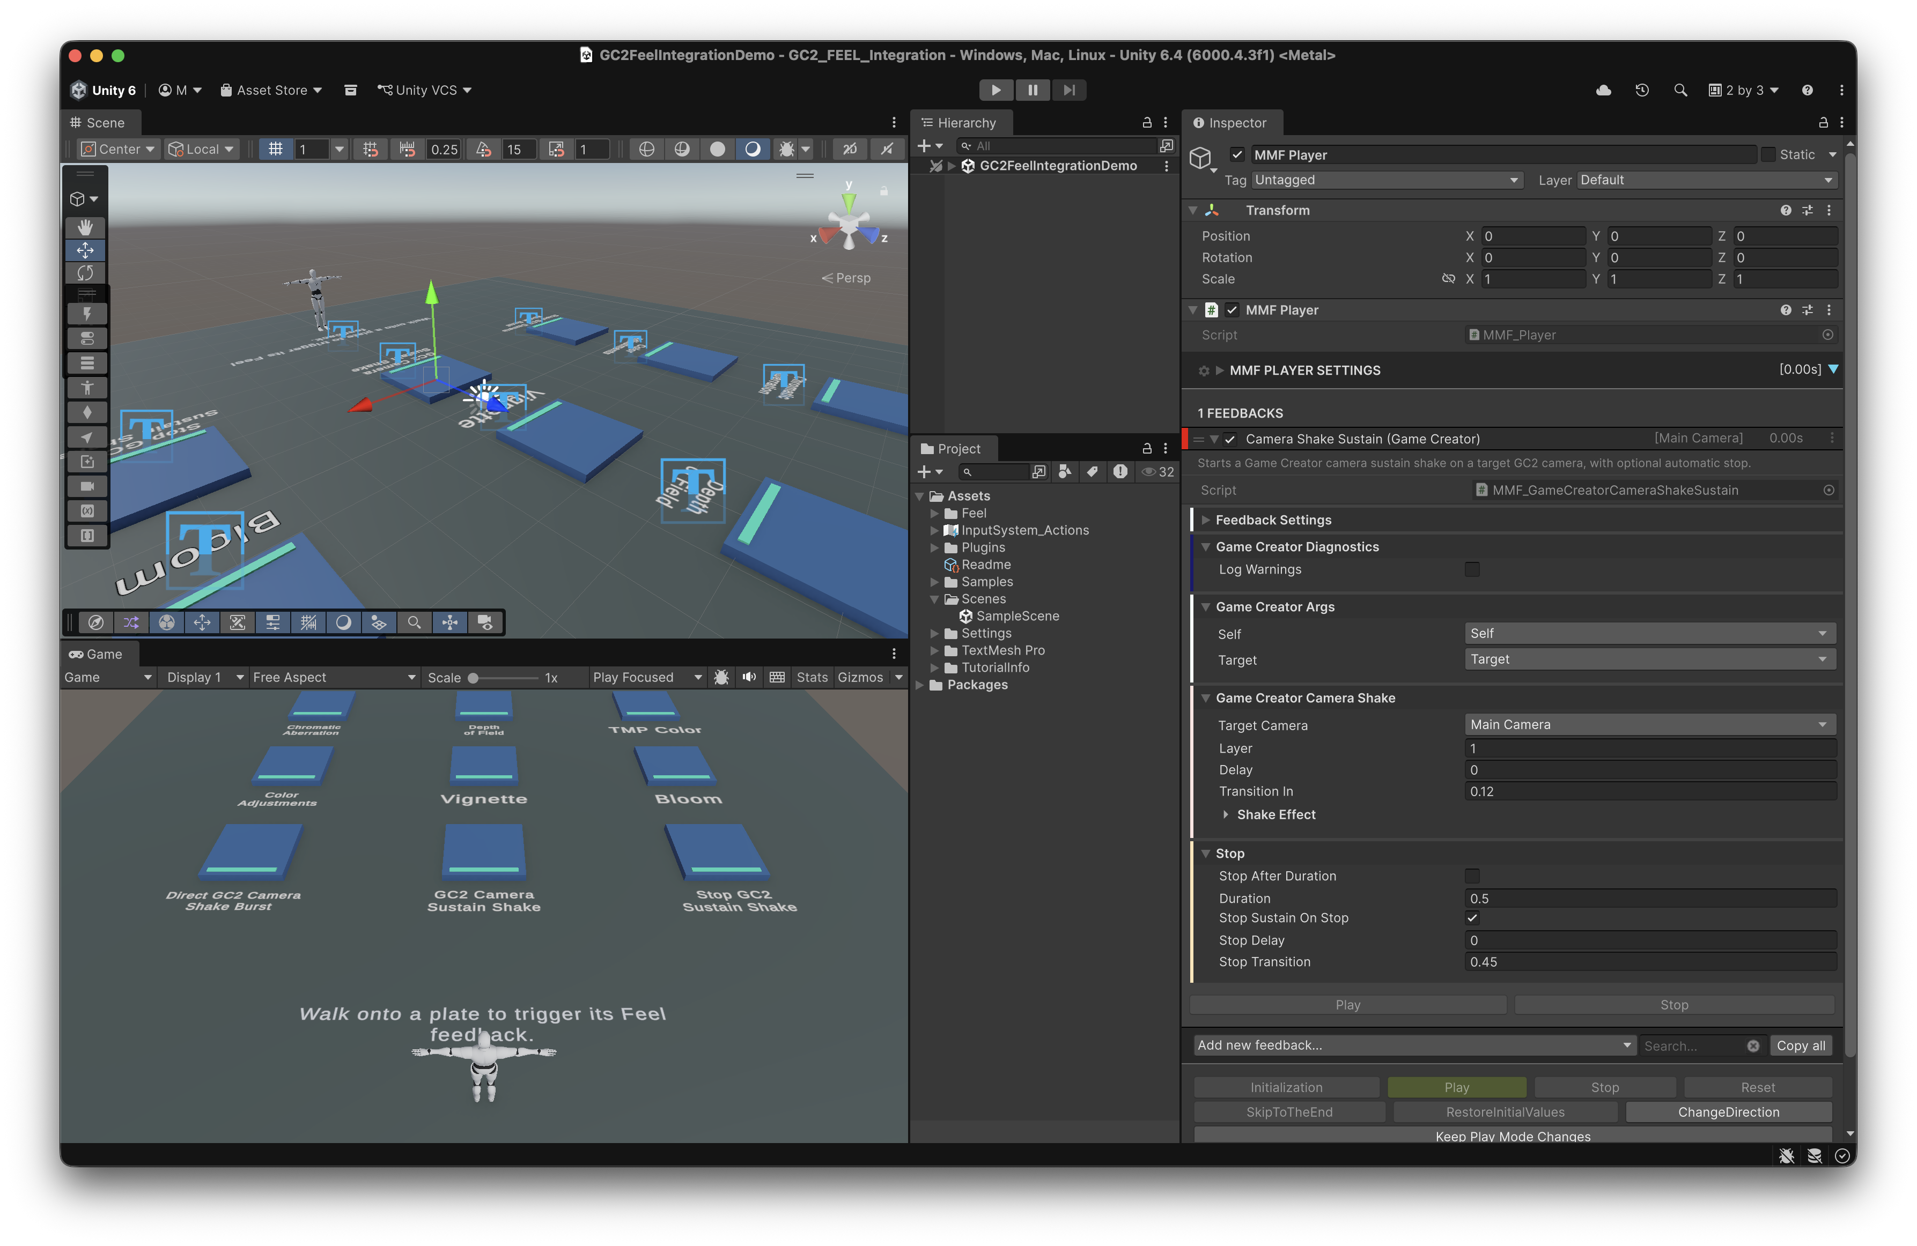The width and height of the screenshot is (1917, 1246).
Task: Uncheck Stop Sustain On Stop
Action: [x=1472, y=918]
